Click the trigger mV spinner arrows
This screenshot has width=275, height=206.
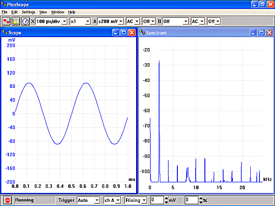coord(165,200)
